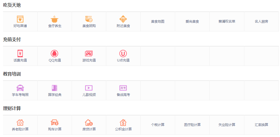Click the 养老险计算 house icon
This screenshot has width=280, height=137.
tap(20, 122)
